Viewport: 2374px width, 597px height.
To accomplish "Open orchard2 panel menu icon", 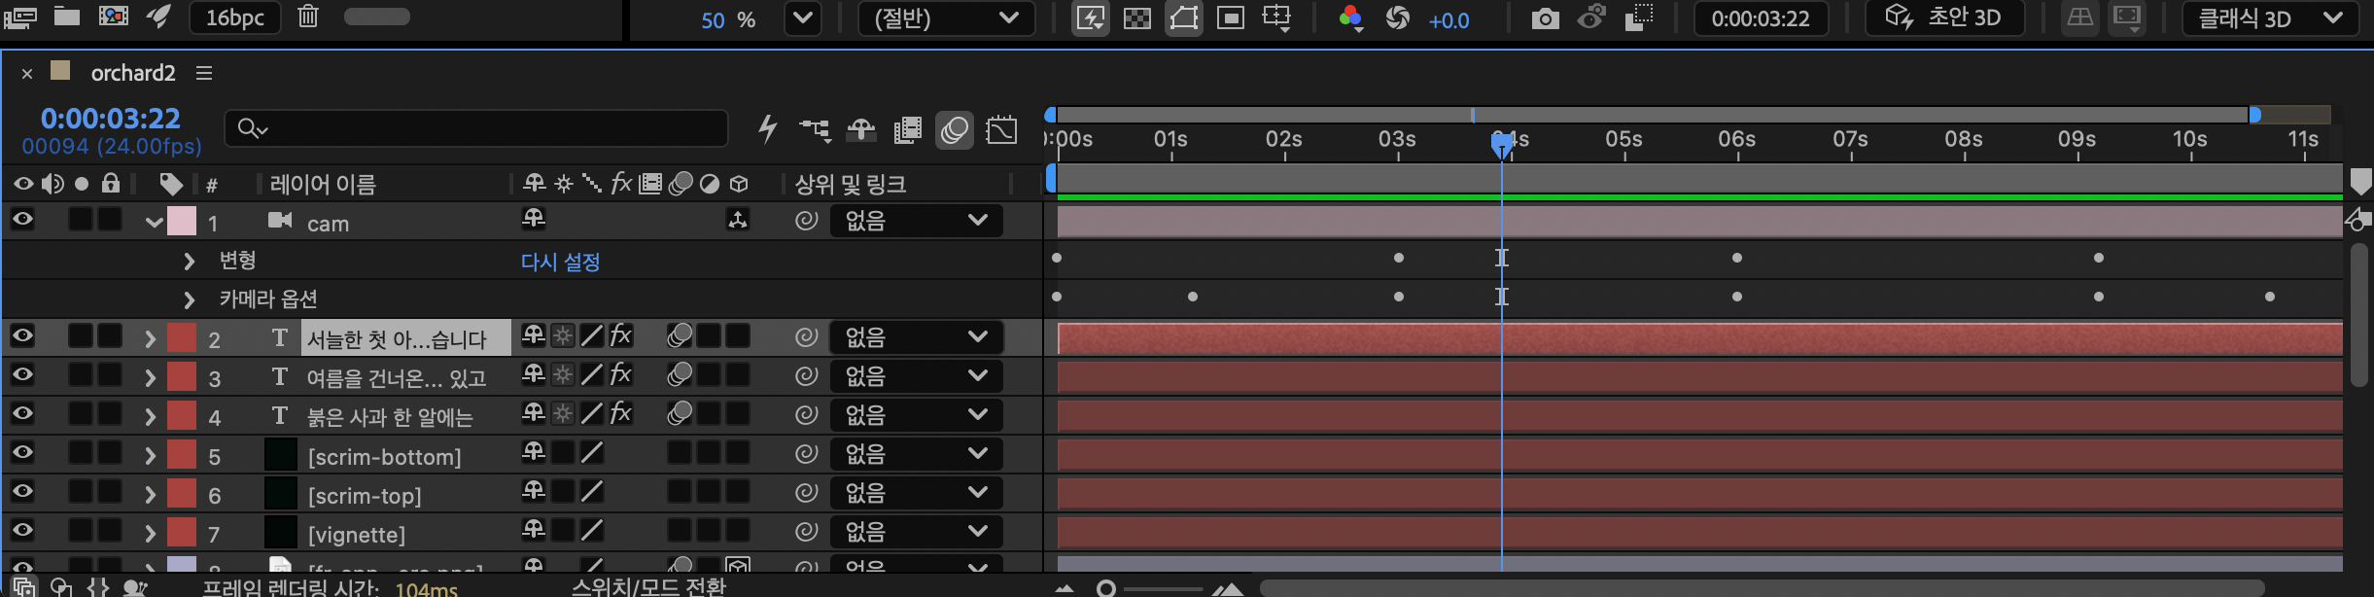I will click(x=204, y=73).
